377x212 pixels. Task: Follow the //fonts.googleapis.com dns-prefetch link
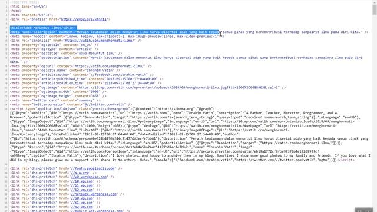point(92,168)
